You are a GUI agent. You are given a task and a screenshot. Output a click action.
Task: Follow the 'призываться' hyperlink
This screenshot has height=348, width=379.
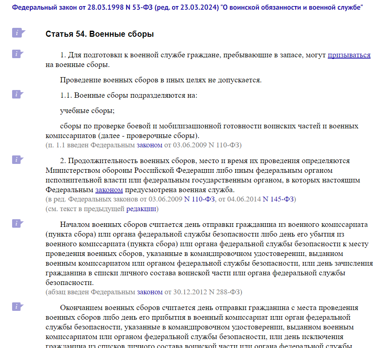(349, 55)
